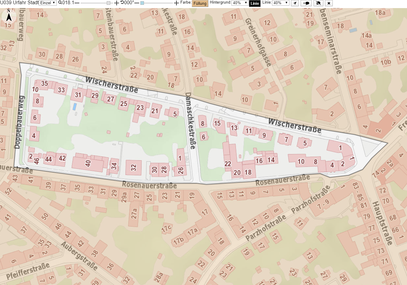Screen dimensions: 407x285
Task: Decrease zoom with the minus sign
Action: click(77, 3)
